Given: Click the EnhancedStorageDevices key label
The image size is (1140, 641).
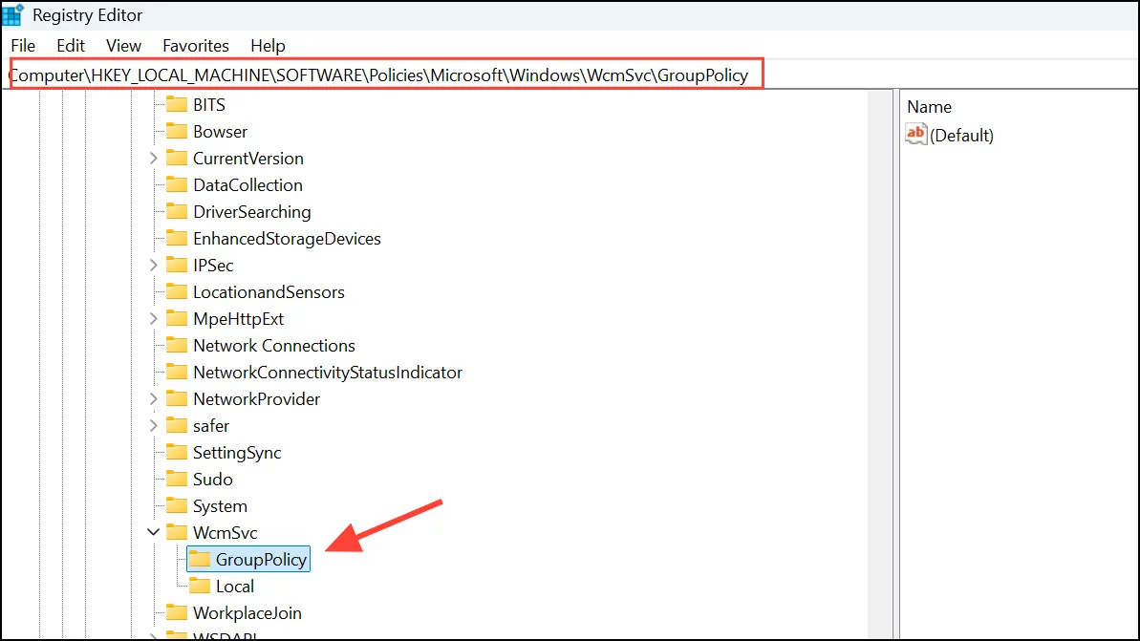Looking at the screenshot, I should coord(288,239).
